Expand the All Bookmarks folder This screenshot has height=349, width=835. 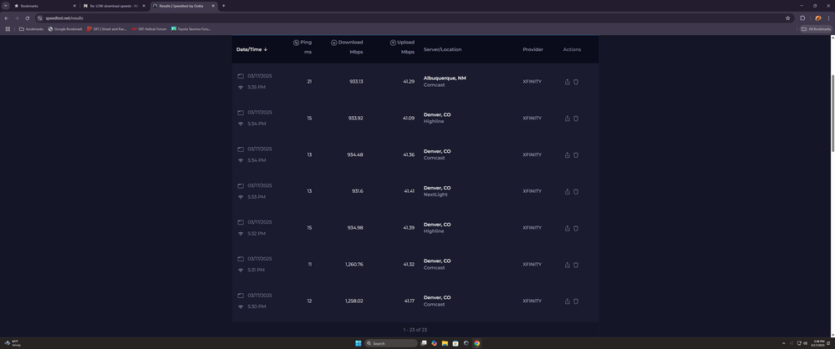816,29
